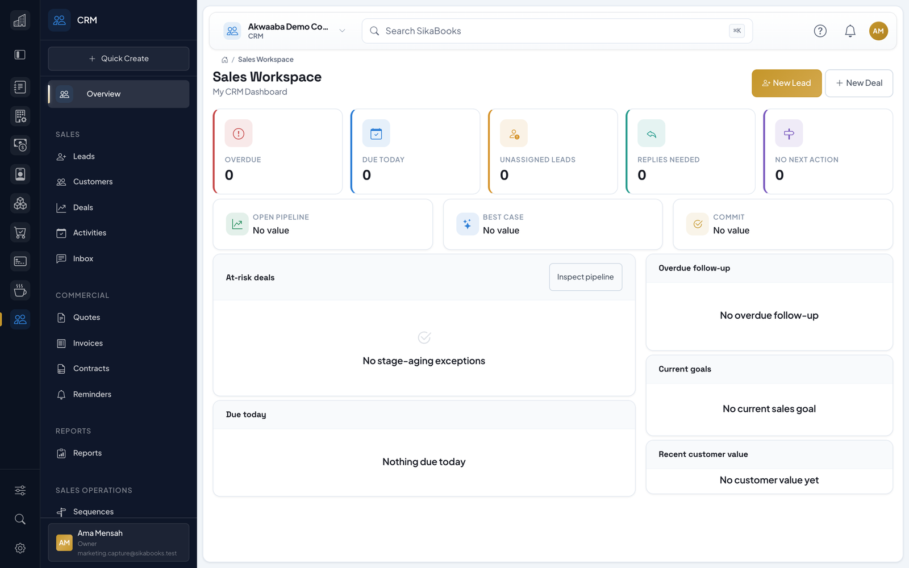Open Quotes under Commercial
Image resolution: width=909 pixels, height=568 pixels.
119,318
